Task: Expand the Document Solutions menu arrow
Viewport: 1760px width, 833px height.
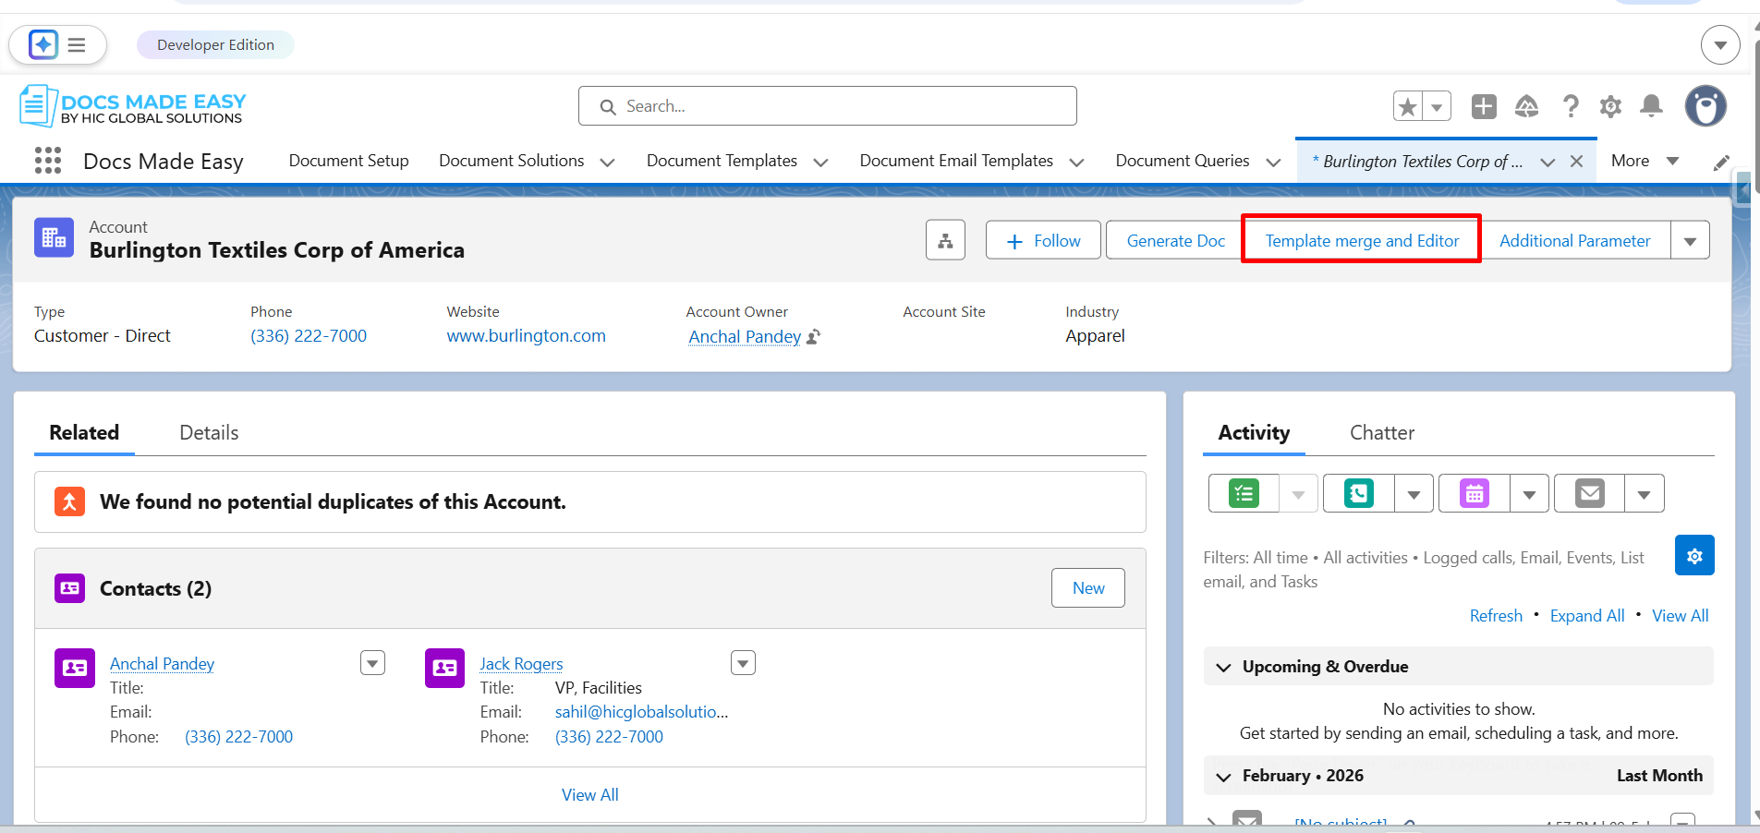Action: [607, 163]
